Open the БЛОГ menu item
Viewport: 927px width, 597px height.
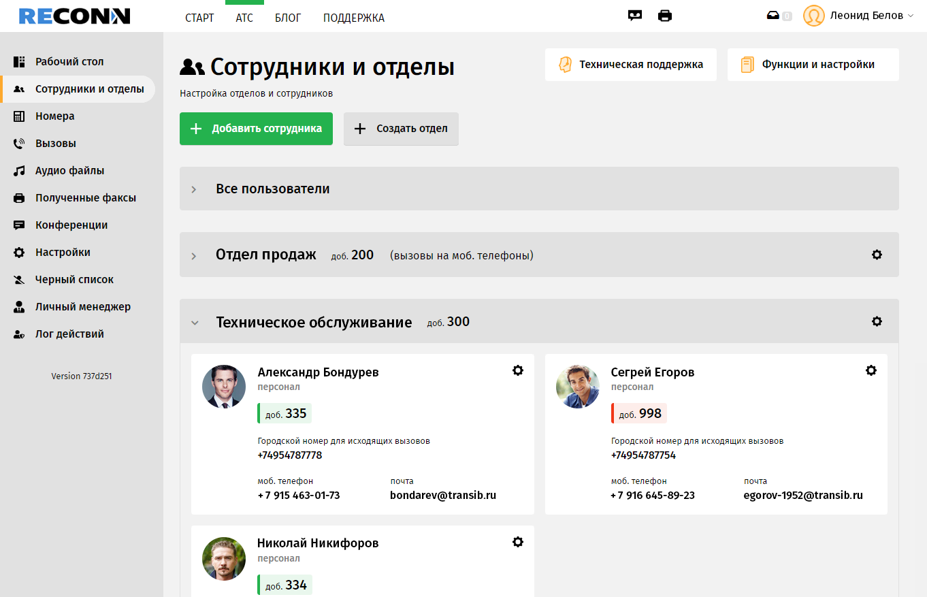pyautogui.click(x=288, y=18)
